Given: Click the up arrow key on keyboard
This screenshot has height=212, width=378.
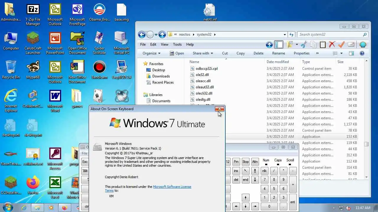Looking at the screenshot, I should coord(245,198).
